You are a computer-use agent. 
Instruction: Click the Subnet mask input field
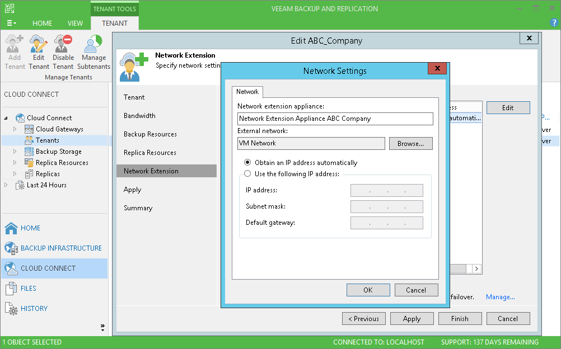click(387, 207)
